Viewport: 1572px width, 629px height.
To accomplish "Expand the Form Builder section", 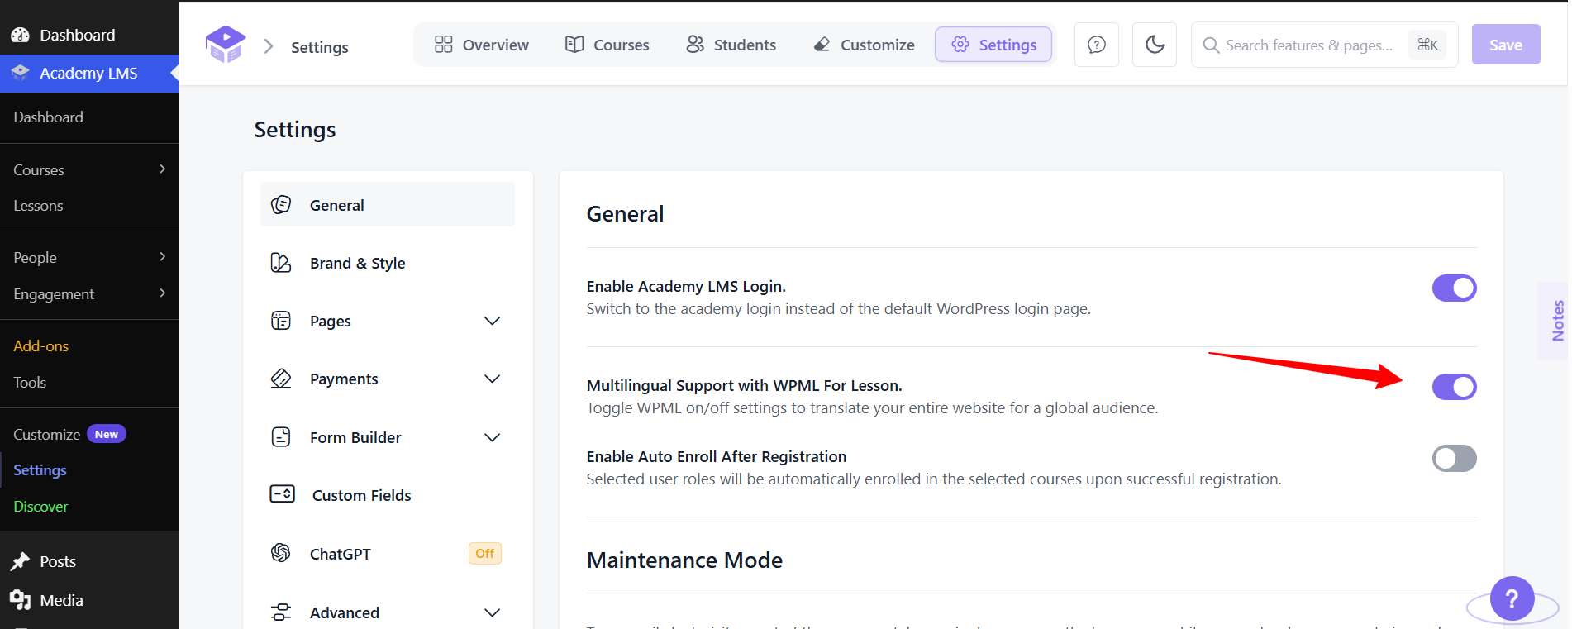I will coord(492,437).
